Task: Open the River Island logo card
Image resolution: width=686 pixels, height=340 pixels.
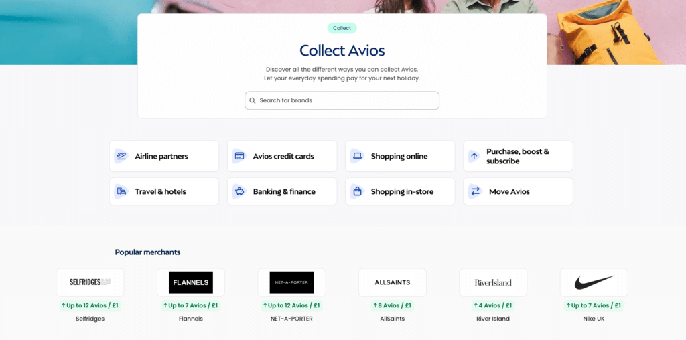Action: coord(493,282)
